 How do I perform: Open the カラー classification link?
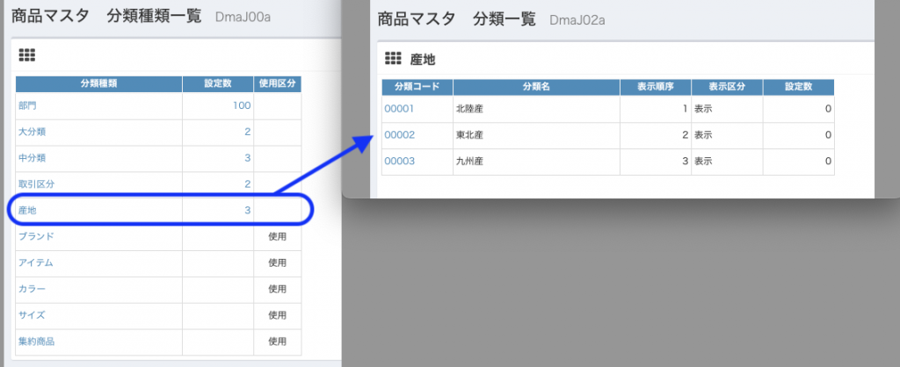tap(32, 289)
